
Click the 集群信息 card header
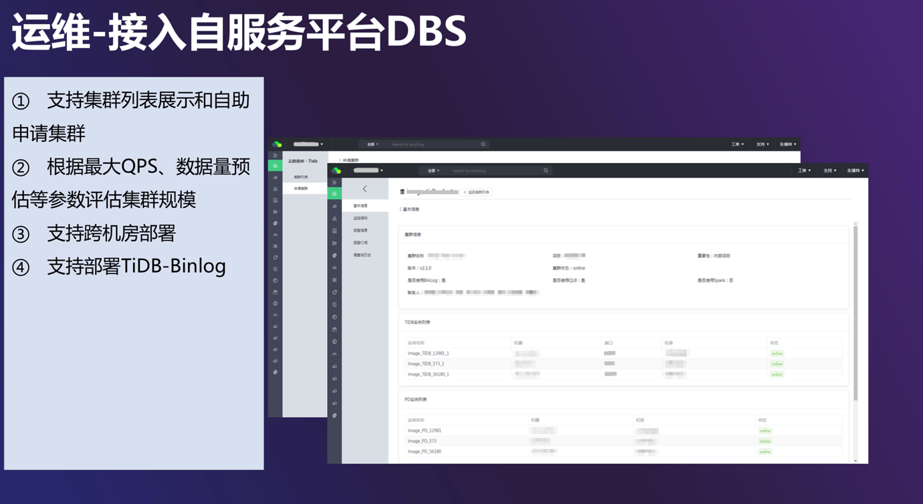pyautogui.click(x=413, y=235)
